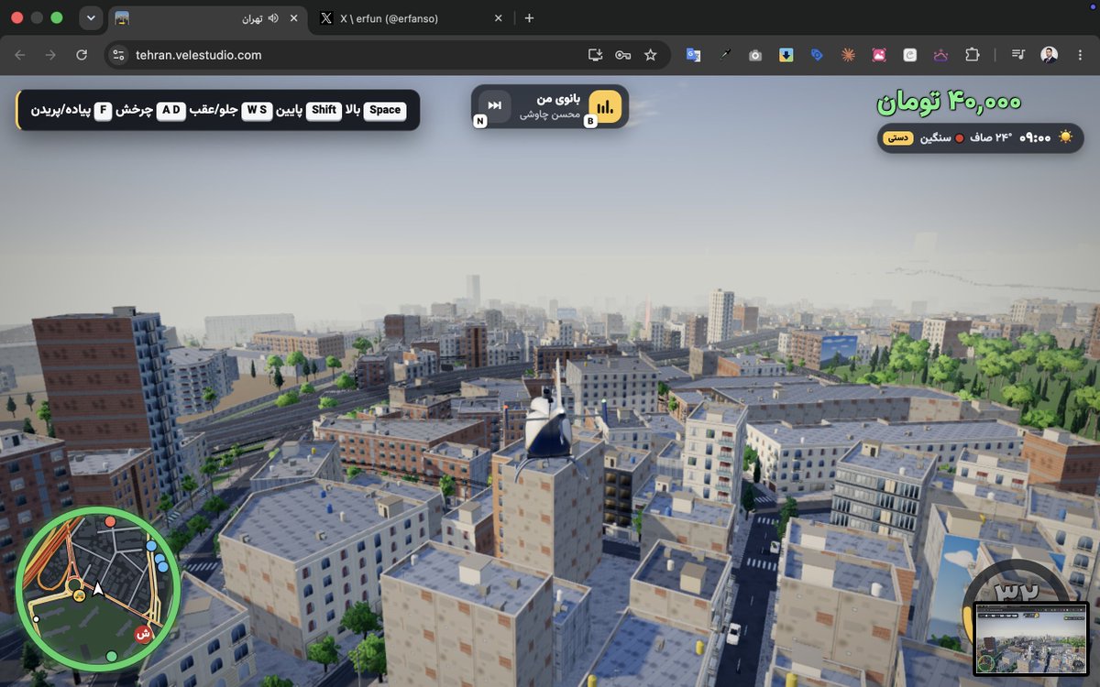Open the Chrome three-dot menu
1100x687 pixels.
[x=1082, y=55]
